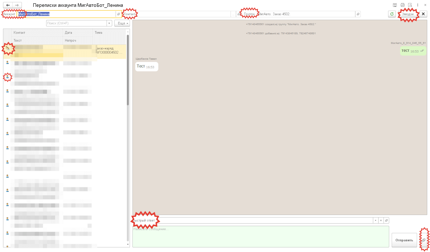Click the Дата column header
The height and width of the screenshot is (252, 430).
pos(77,33)
